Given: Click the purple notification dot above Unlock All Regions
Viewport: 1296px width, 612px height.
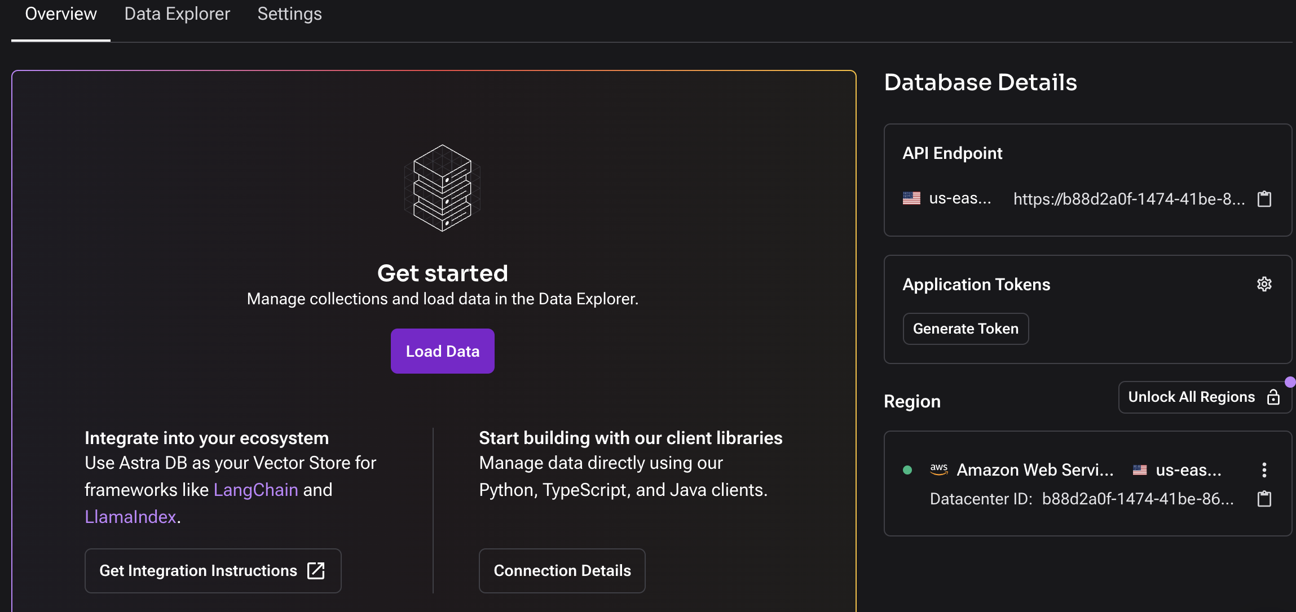Looking at the screenshot, I should tap(1290, 382).
